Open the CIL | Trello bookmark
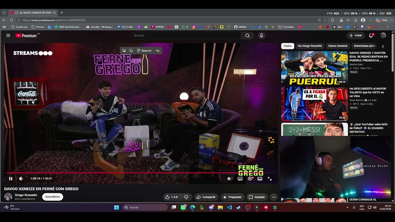Screen dimensions: 395x222 [x=125, y=27]
